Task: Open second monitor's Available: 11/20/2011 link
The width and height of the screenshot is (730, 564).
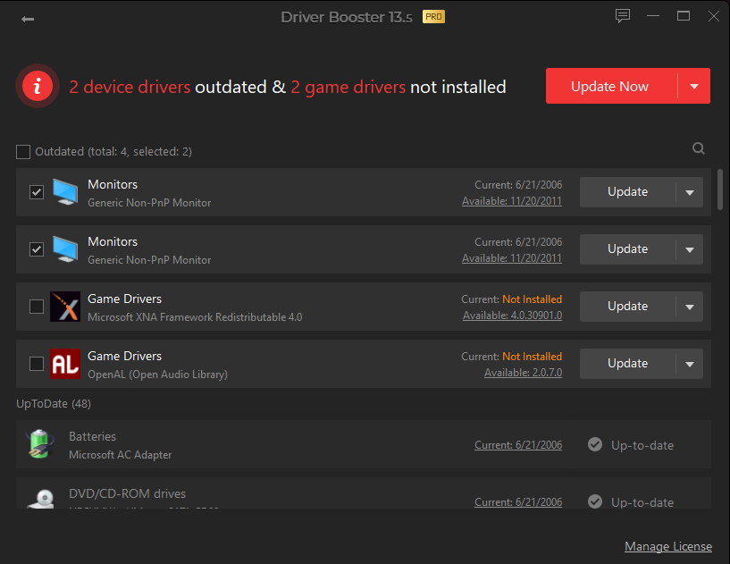Action: [512, 258]
